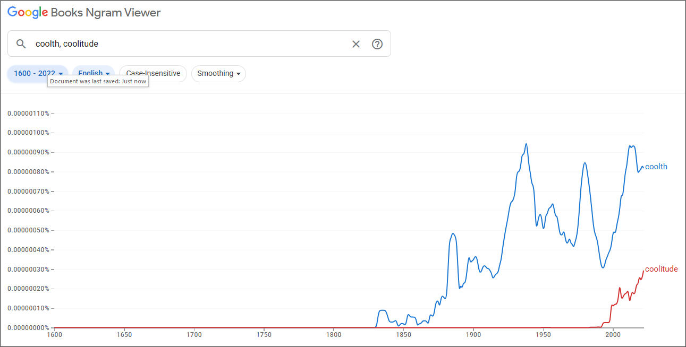Click the 'Document was last saved' tooltip
Image resolution: width=686 pixels, height=347 pixels.
(x=98, y=82)
